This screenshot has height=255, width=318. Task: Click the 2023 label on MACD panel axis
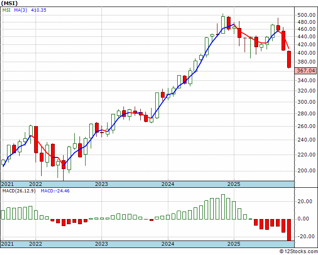(101, 244)
